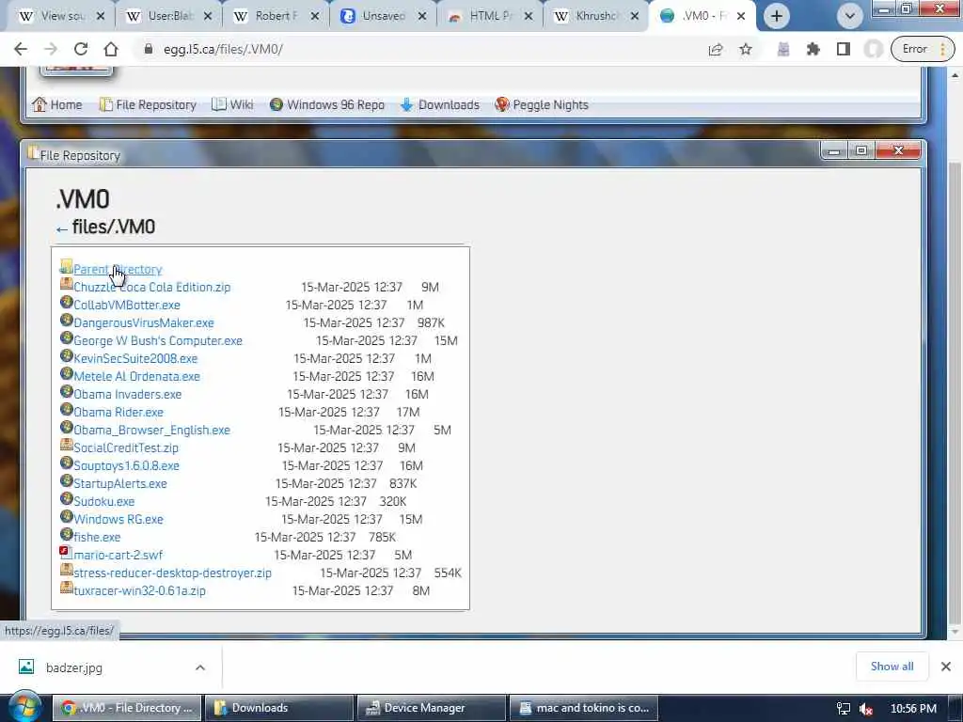Click the share page icon in address bar

(x=716, y=49)
